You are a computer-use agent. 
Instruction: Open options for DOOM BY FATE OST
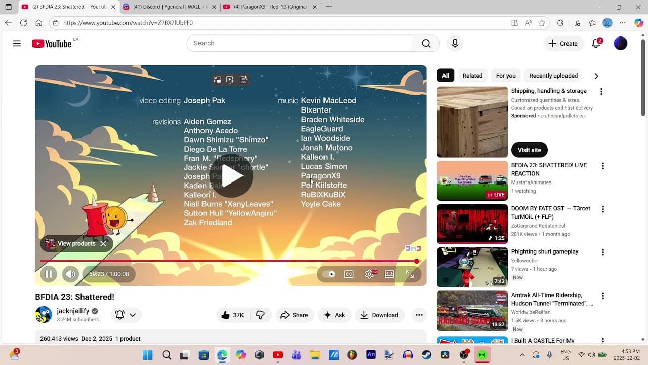pos(603,209)
